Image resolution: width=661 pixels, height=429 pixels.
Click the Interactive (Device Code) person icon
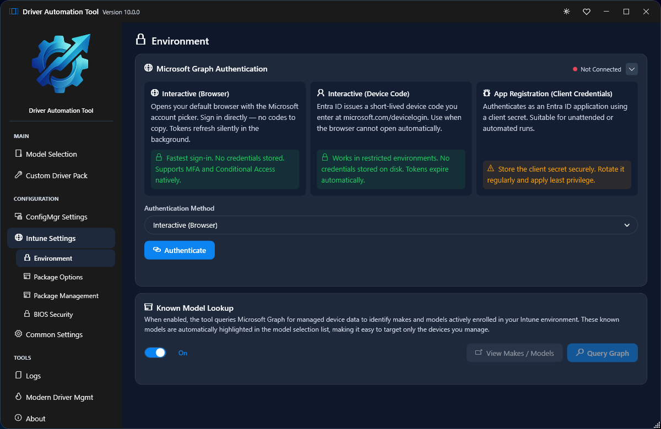(x=321, y=93)
